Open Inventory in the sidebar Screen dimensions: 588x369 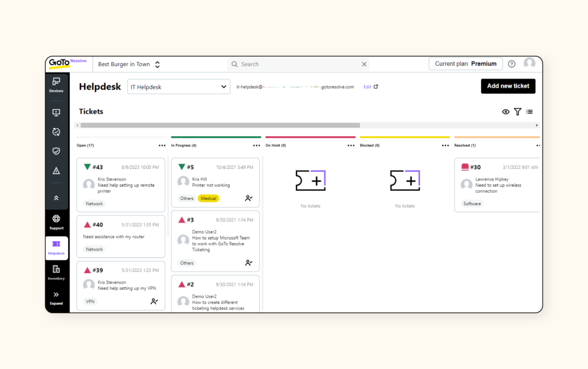[x=56, y=272]
